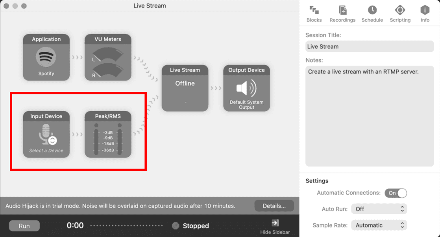This screenshot has height=237, width=440.
Task: Edit the Session Title field
Action: (x=370, y=46)
